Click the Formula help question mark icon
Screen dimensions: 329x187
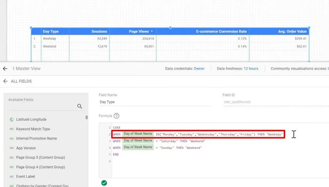click(x=117, y=116)
